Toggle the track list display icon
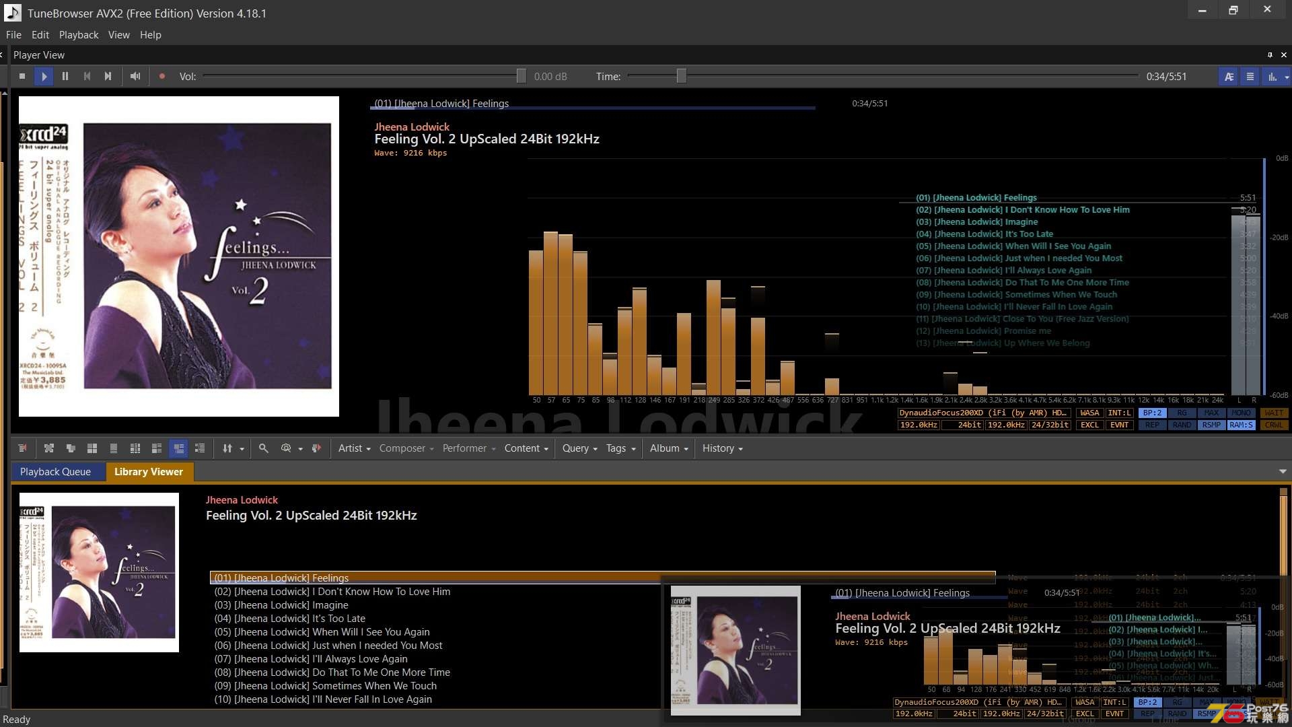 coord(1250,77)
